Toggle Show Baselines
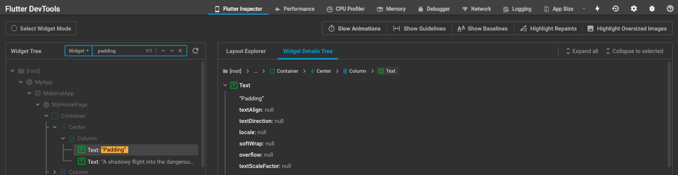This screenshot has width=678, height=175. (x=483, y=29)
